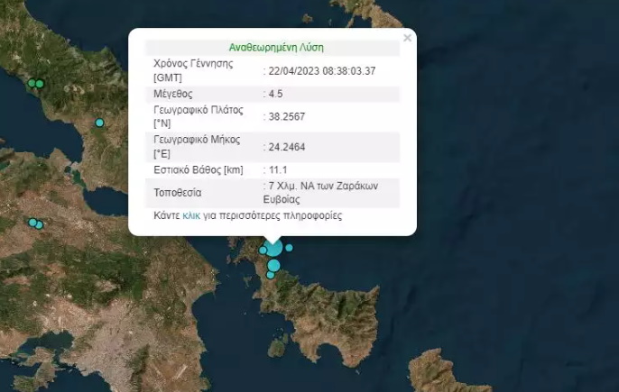Click the 'Αναθεωρημένη Λύση' popup title
Image resolution: width=619 pixels, height=392 pixels.
[272, 47]
